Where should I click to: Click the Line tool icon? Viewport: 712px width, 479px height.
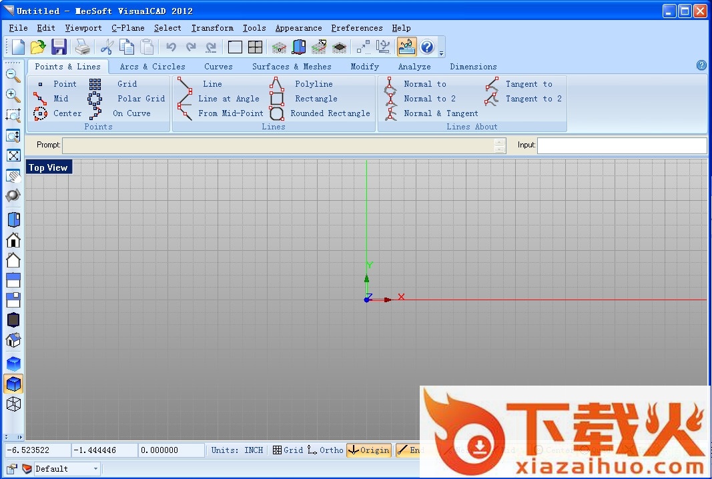click(x=184, y=83)
